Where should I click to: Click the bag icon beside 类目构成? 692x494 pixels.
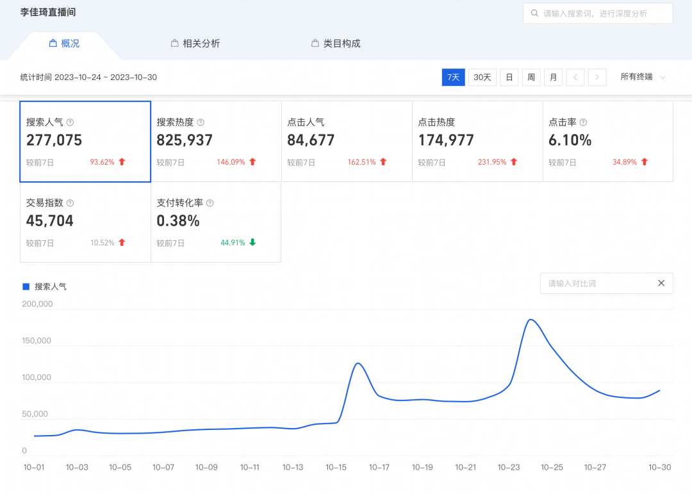(x=315, y=44)
